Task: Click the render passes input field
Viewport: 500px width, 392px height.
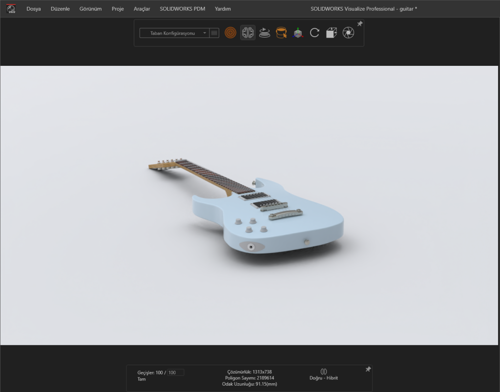Action: pos(175,372)
